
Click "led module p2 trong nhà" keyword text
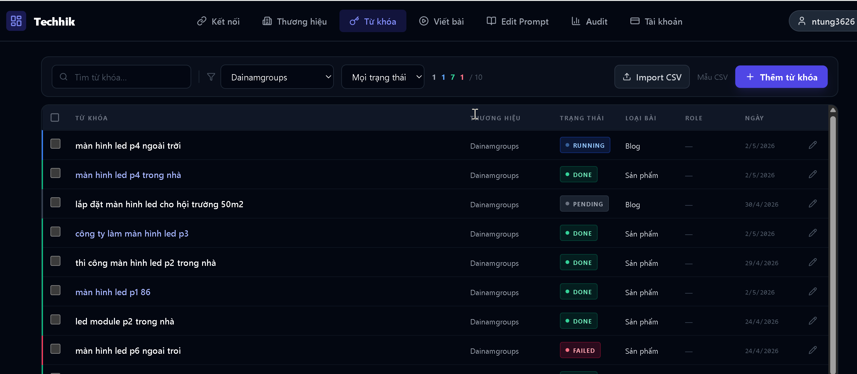point(125,321)
